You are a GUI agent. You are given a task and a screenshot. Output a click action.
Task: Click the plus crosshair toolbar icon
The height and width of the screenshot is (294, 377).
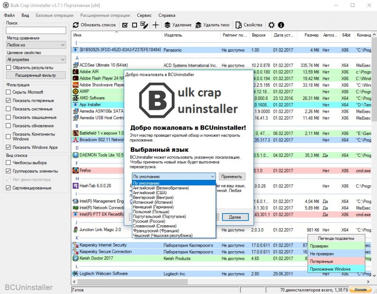pos(155,25)
